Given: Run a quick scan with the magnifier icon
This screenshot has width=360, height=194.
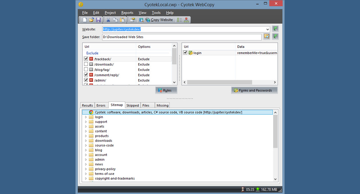Looking at the screenshot, I should point(141,20).
